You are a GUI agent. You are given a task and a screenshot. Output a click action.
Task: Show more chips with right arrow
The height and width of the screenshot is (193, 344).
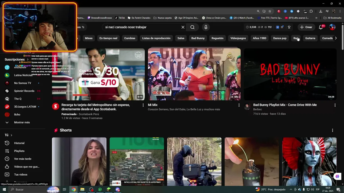point(335,38)
